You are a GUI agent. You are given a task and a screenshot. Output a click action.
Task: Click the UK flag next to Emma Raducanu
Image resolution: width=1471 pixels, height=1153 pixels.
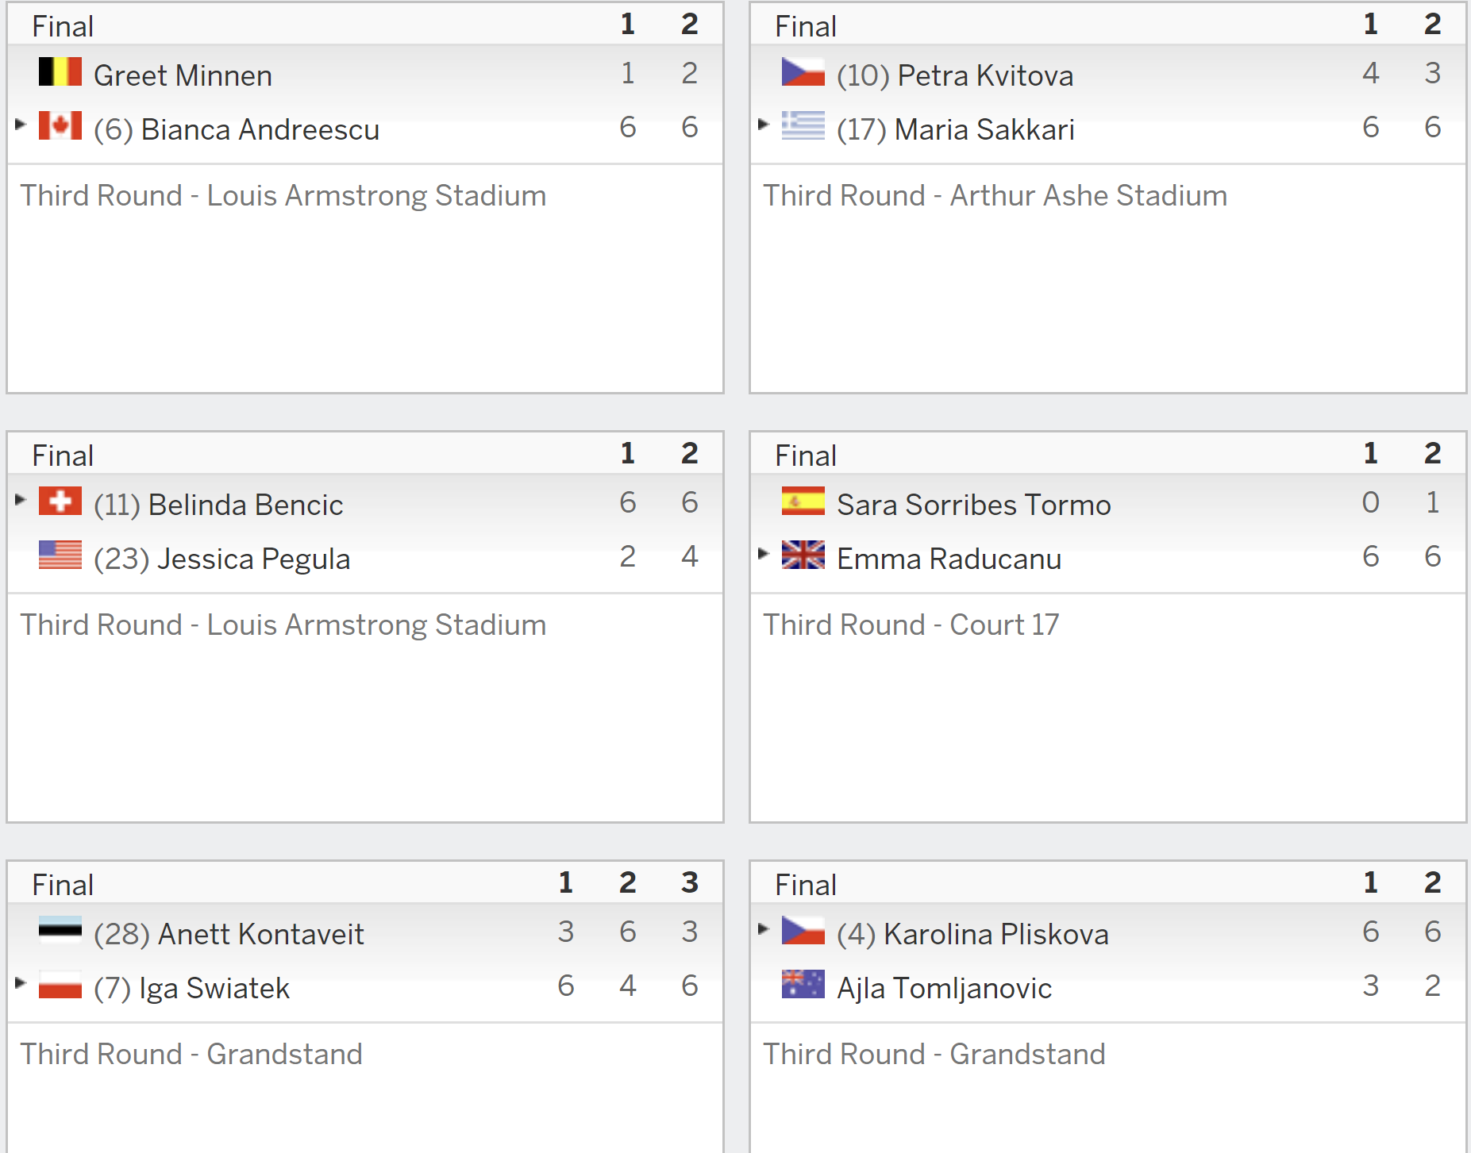803,555
